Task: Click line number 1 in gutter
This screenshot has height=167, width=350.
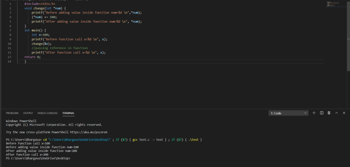Action: (10, 4)
